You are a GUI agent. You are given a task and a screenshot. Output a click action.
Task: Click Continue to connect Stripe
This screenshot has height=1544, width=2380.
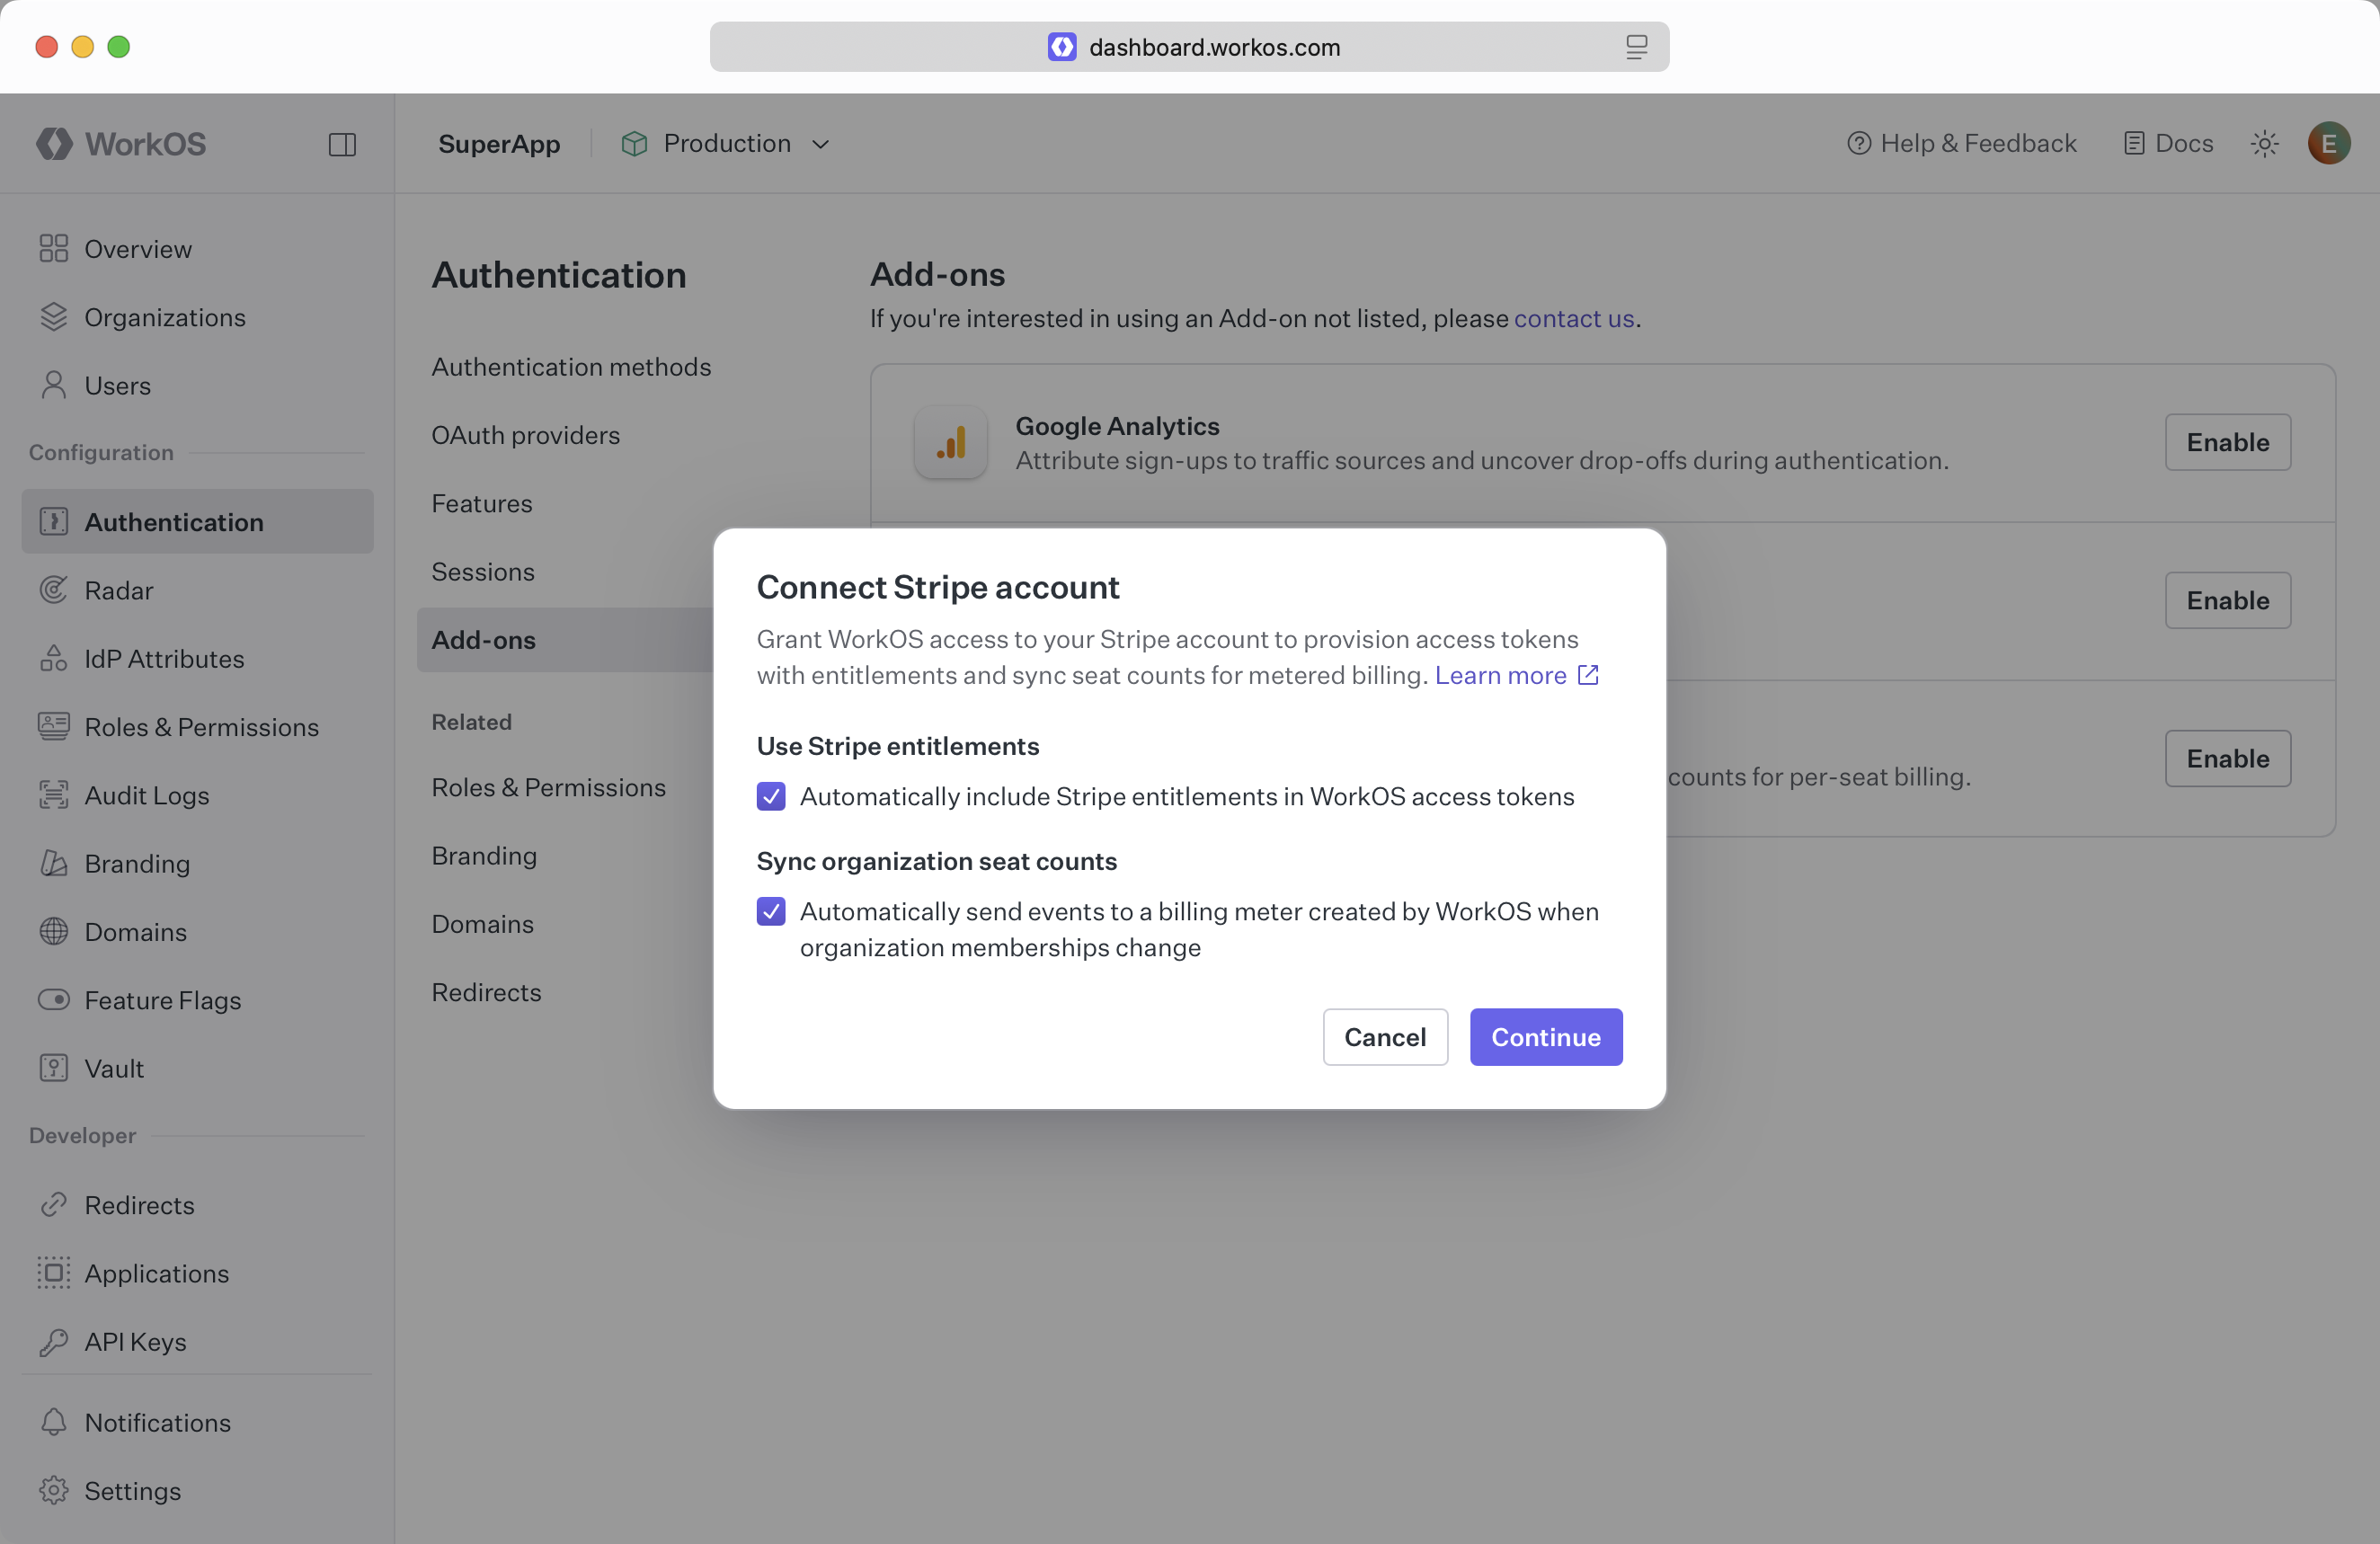1545,1037
